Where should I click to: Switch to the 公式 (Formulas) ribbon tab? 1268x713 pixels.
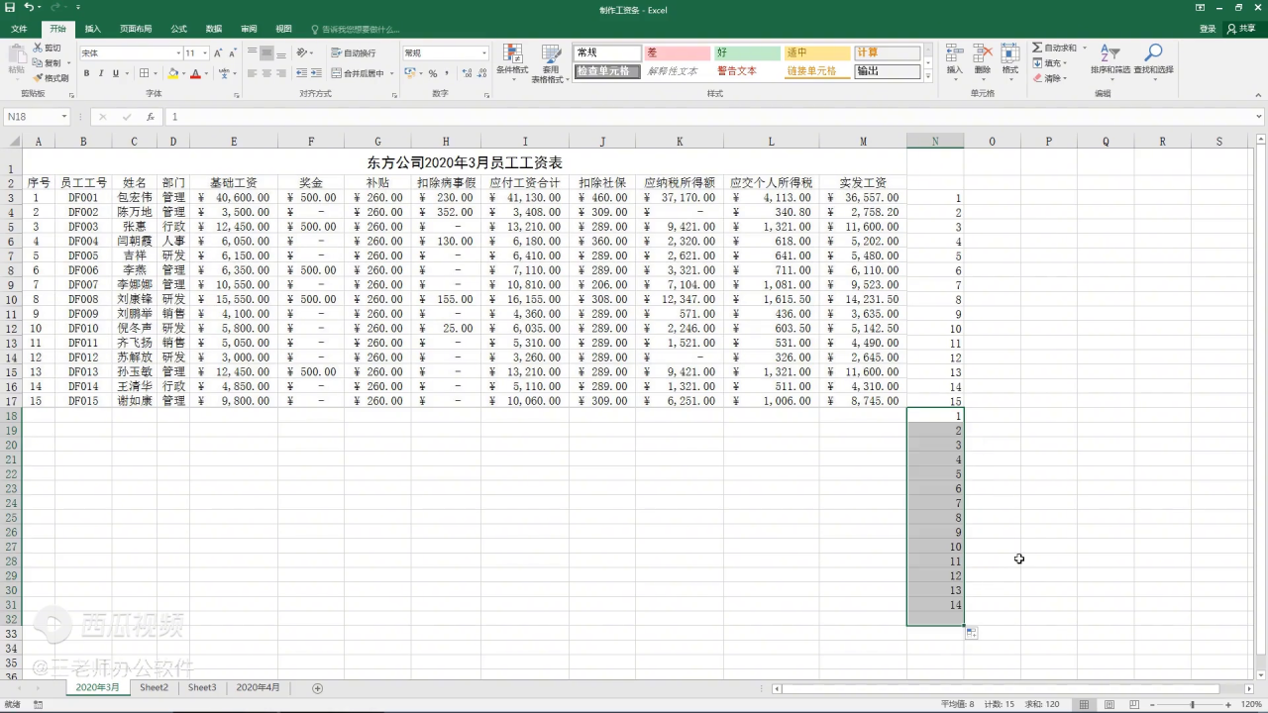[x=179, y=29]
